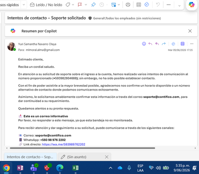Change ESP LAA keyboard language
Image resolution: width=199 pixels, height=174 pixels.
140,168
